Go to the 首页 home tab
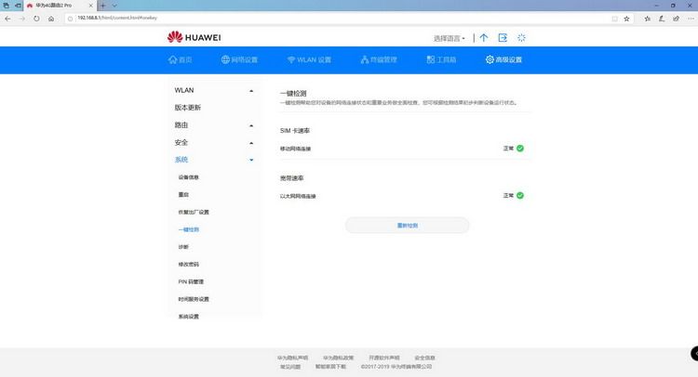 [x=181, y=59]
